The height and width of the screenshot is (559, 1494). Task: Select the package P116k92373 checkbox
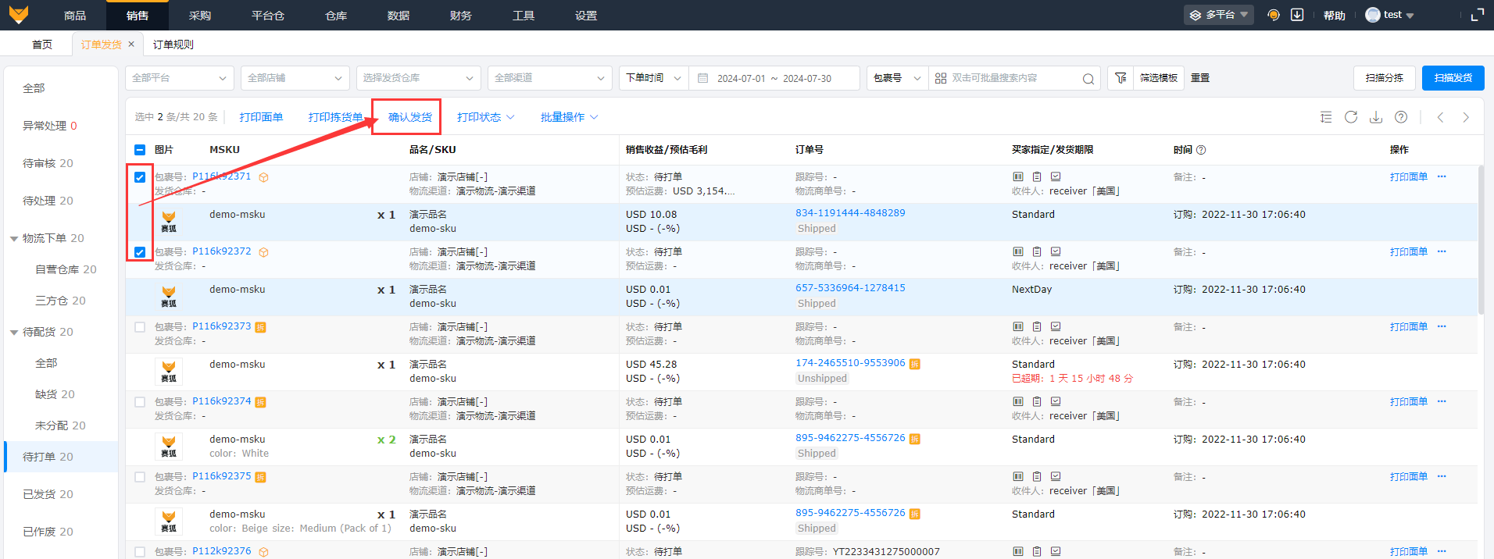click(x=140, y=327)
